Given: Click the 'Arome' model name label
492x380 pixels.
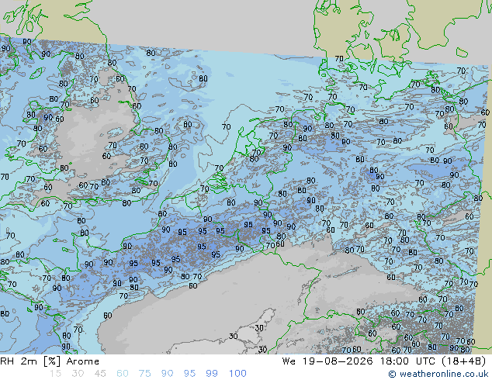Looking at the screenshot, I should tap(83, 361).
